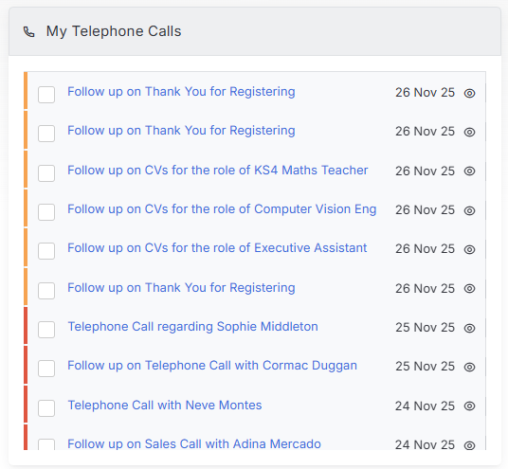Mark Neve Montes telephone call checkbox
Screen dimensions: 508x469
46,408
